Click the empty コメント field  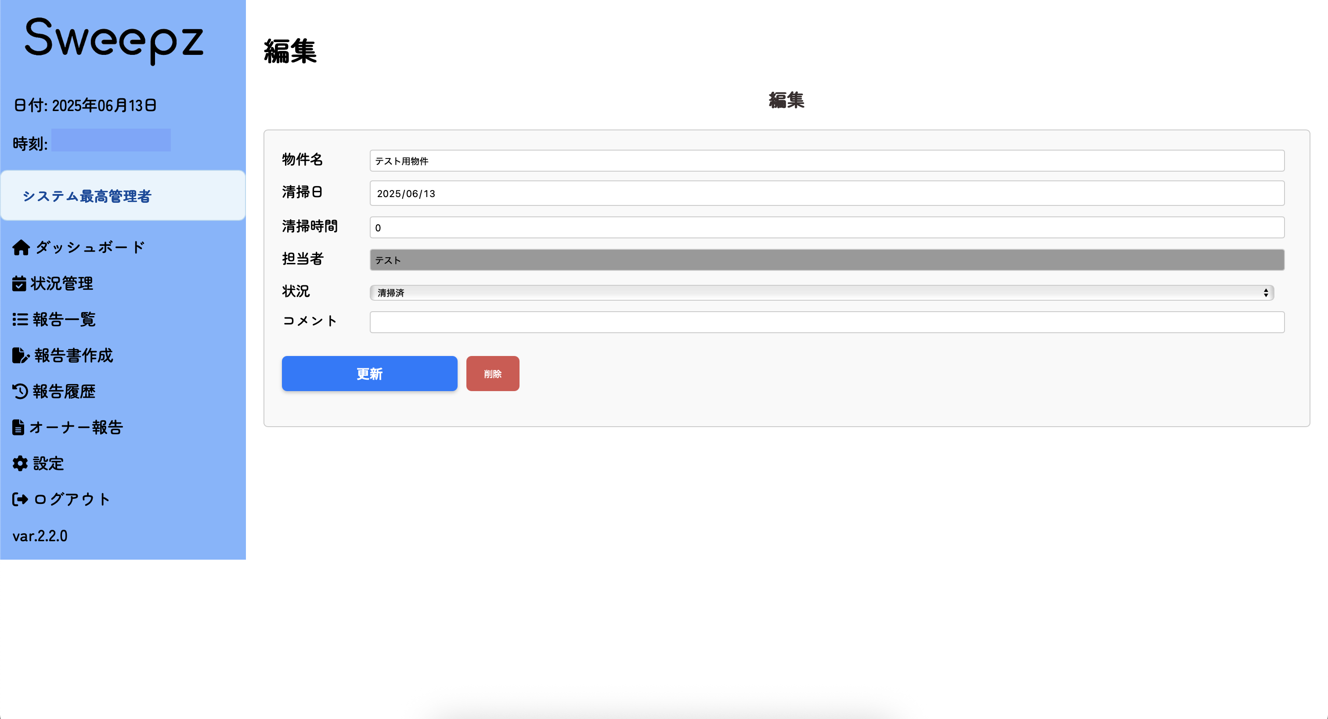(826, 322)
